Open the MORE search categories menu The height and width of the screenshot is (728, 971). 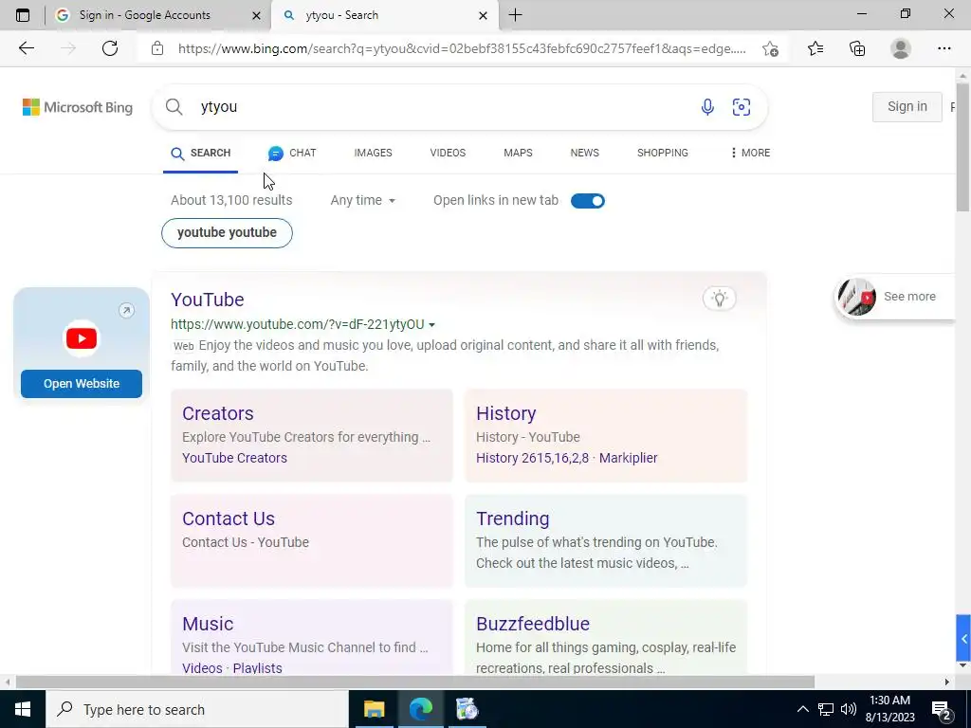750,153
